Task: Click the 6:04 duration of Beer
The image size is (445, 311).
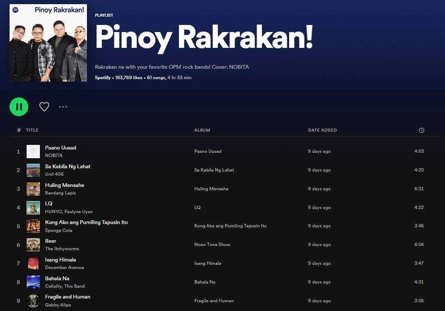Action: pos(419,244)
